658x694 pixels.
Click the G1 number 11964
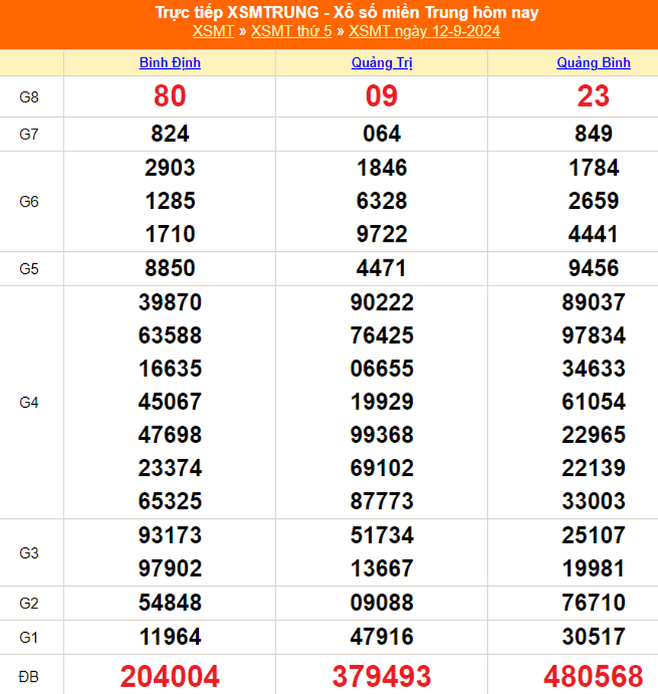[x=170, y=636]
